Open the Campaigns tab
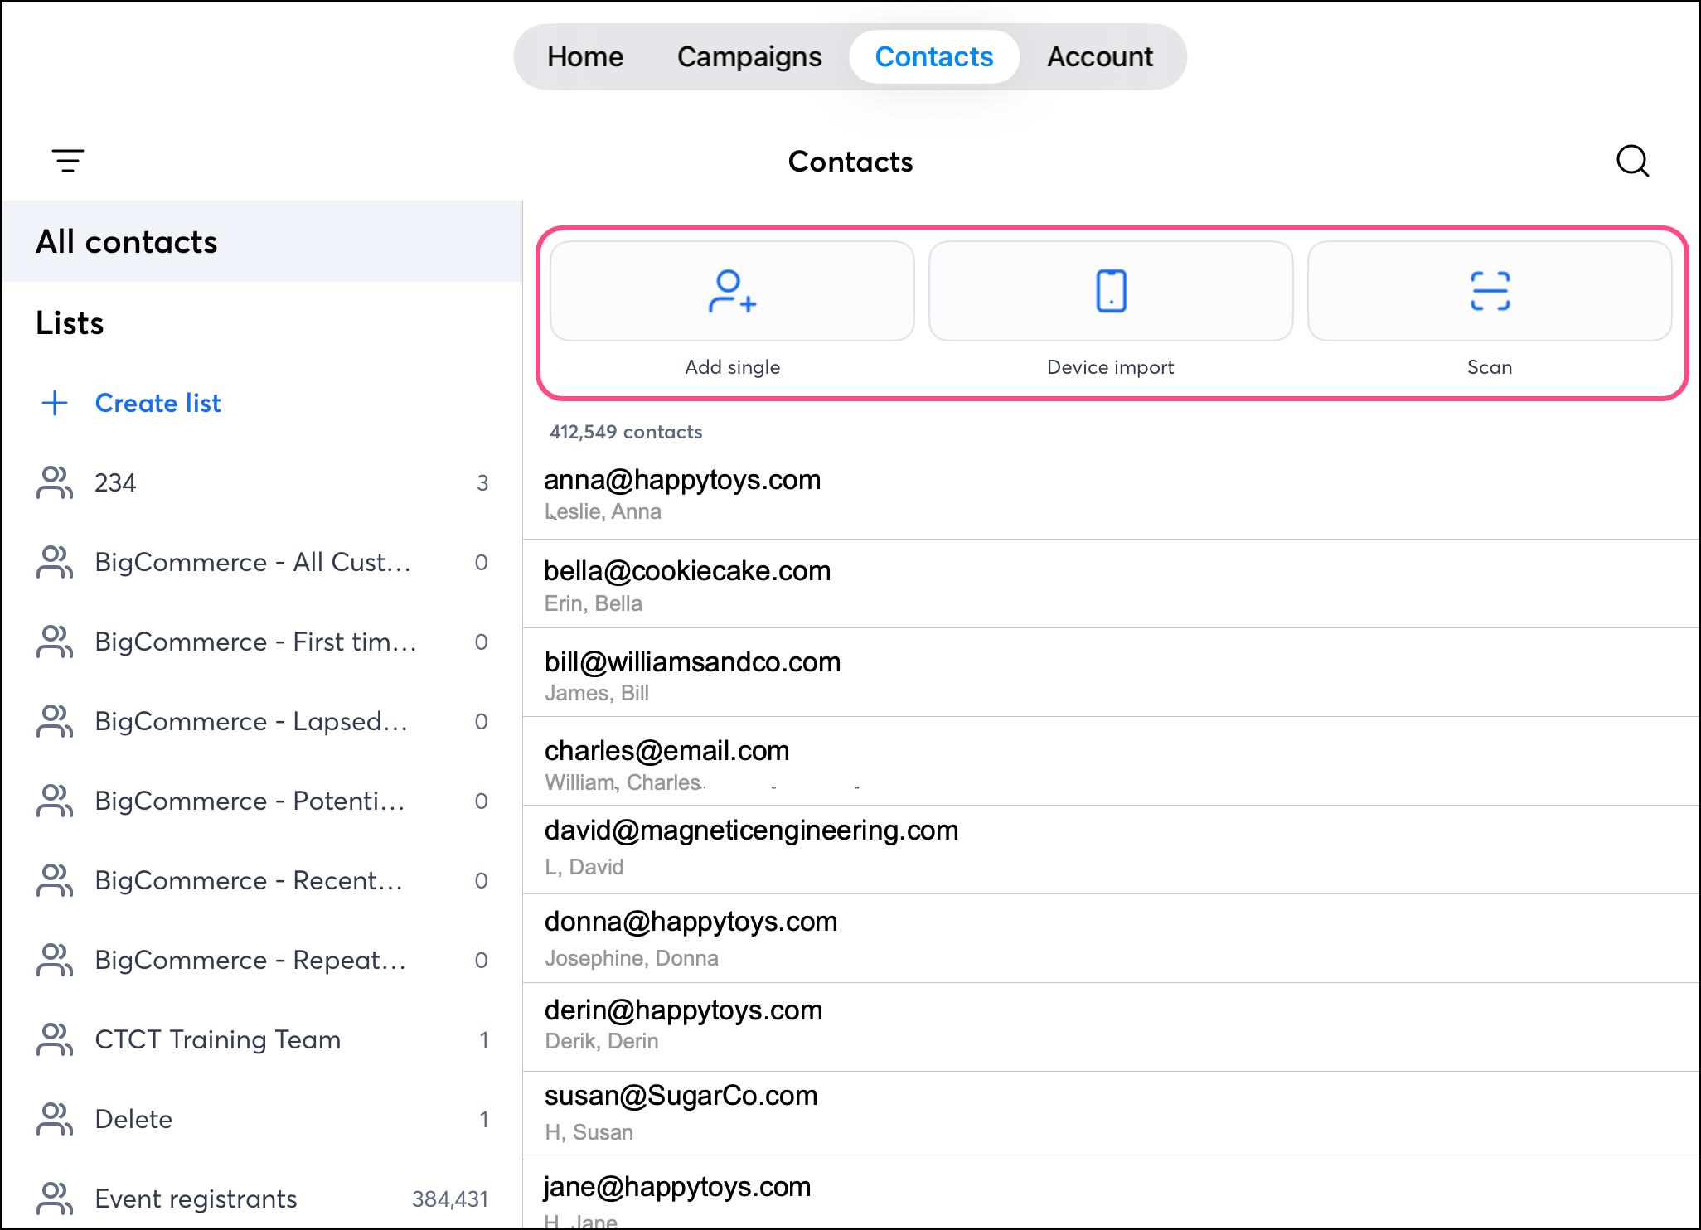Viewport: 1701px width, 1230px height. point(749,56)
